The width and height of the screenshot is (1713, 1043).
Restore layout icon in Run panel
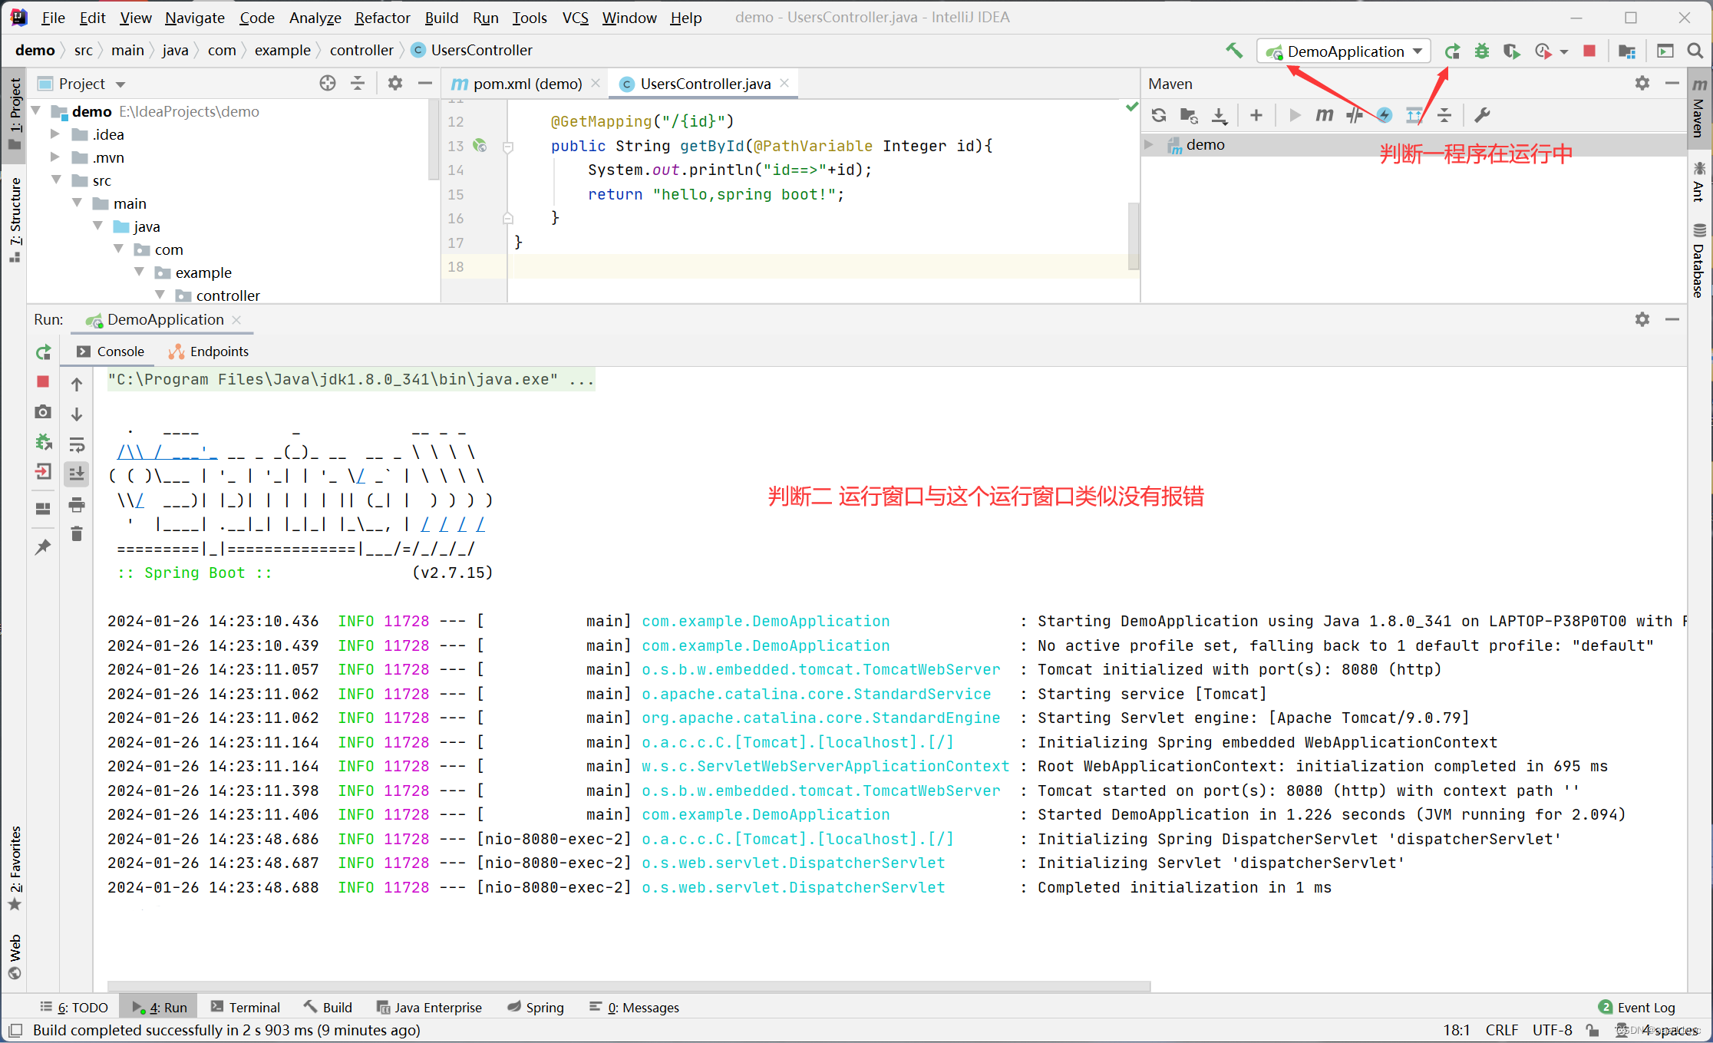coord(43,509)
